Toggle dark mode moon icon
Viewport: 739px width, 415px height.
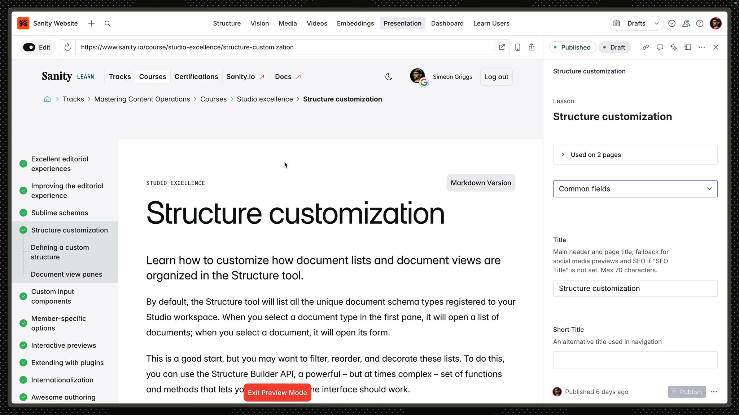pos(389,77)
